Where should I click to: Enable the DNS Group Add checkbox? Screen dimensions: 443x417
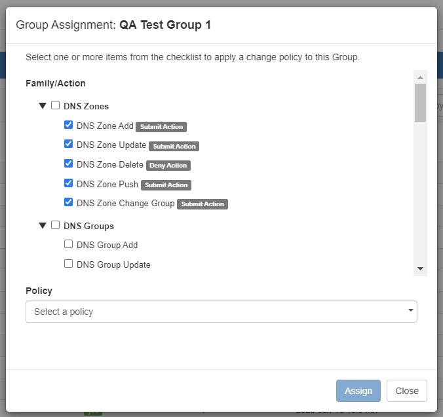click(x=68, y=244)
